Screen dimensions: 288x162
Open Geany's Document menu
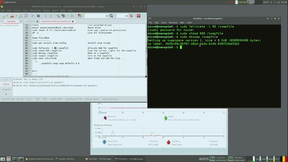point(36,11)
